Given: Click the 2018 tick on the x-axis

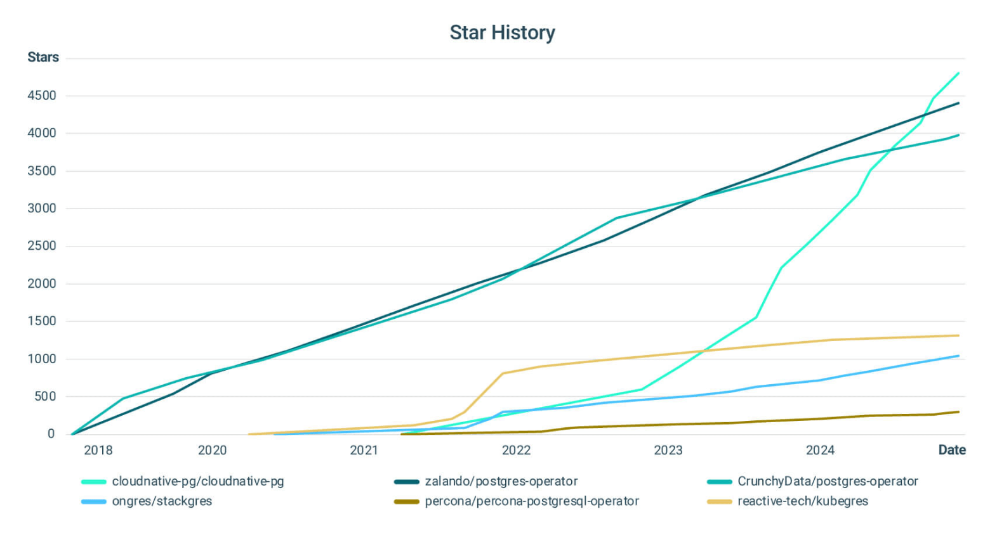Looking at the screenshot, I should point(98,451).
